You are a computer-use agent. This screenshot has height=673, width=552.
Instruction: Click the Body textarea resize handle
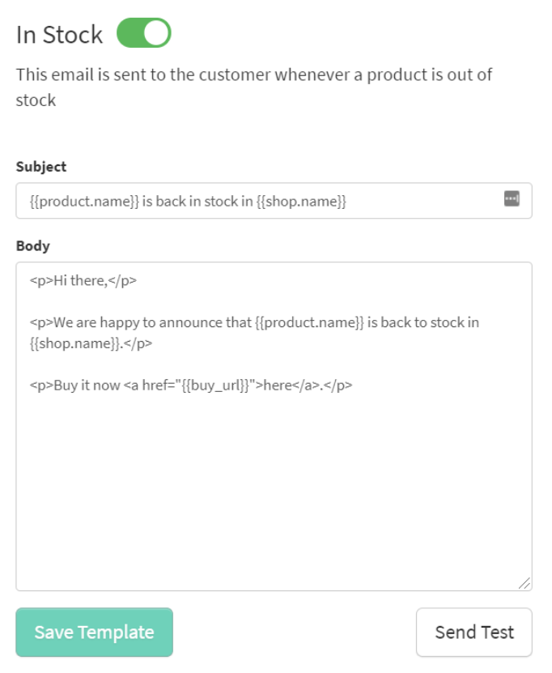click(x=524, y=583)
